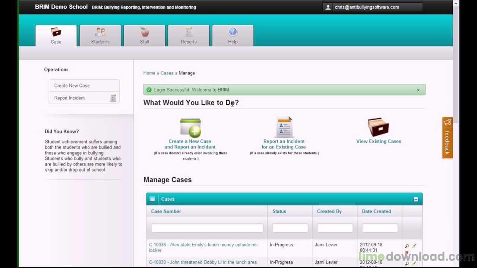
Task: Dismiss the Login Successful notification
Action: click(x=418, y=90)
